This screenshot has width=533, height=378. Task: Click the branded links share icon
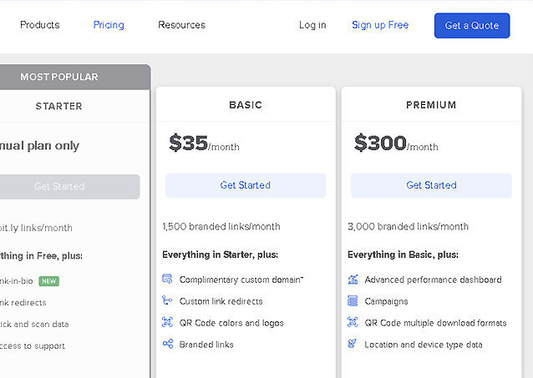pyautogui.click(x=167, y=344)
